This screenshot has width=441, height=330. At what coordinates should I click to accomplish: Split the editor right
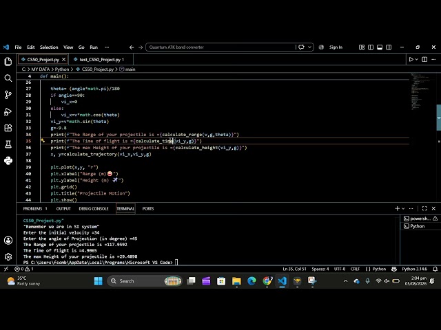point(424,60)
